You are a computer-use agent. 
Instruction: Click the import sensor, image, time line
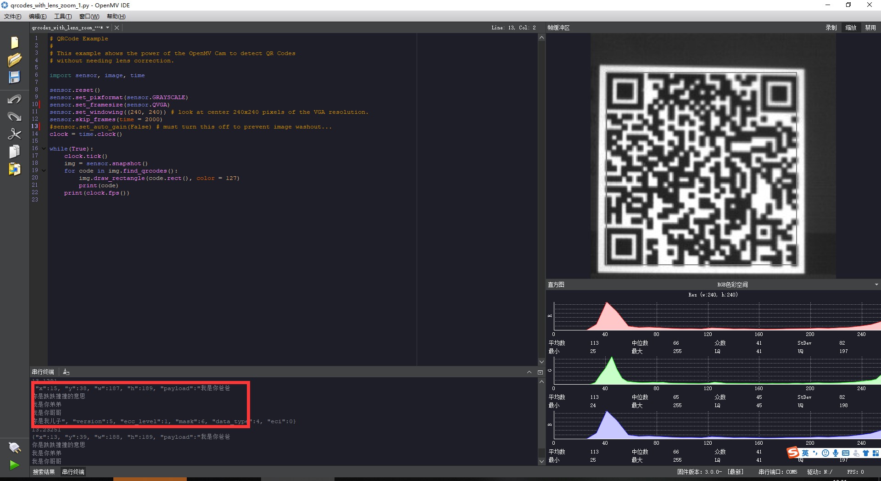tap(97, 75)
